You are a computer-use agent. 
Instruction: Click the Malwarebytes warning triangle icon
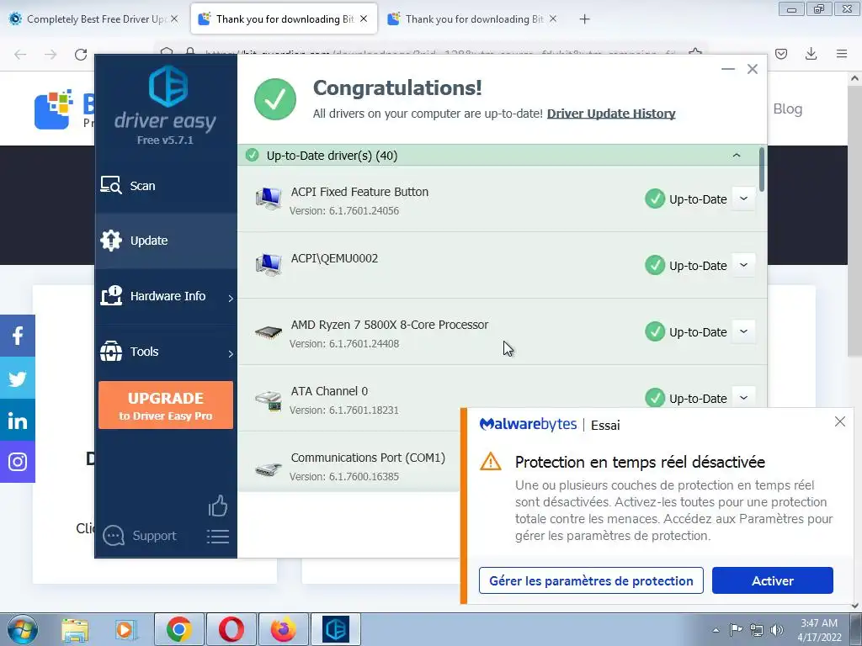[491, 462]
